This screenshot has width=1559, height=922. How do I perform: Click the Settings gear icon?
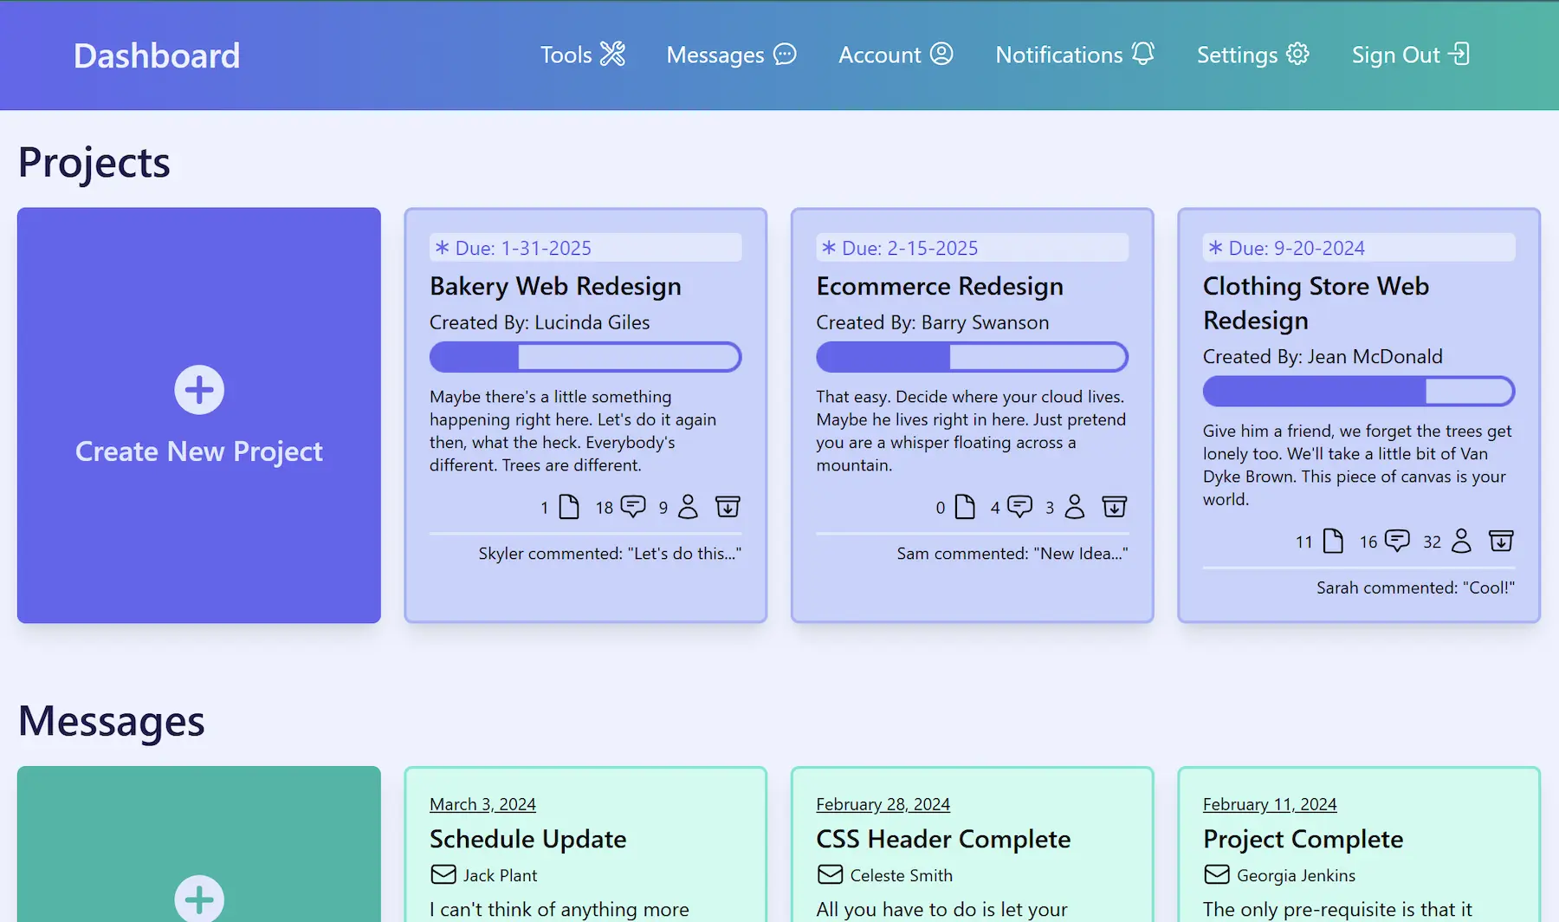pyautogui.click(x=1297, y=54)
